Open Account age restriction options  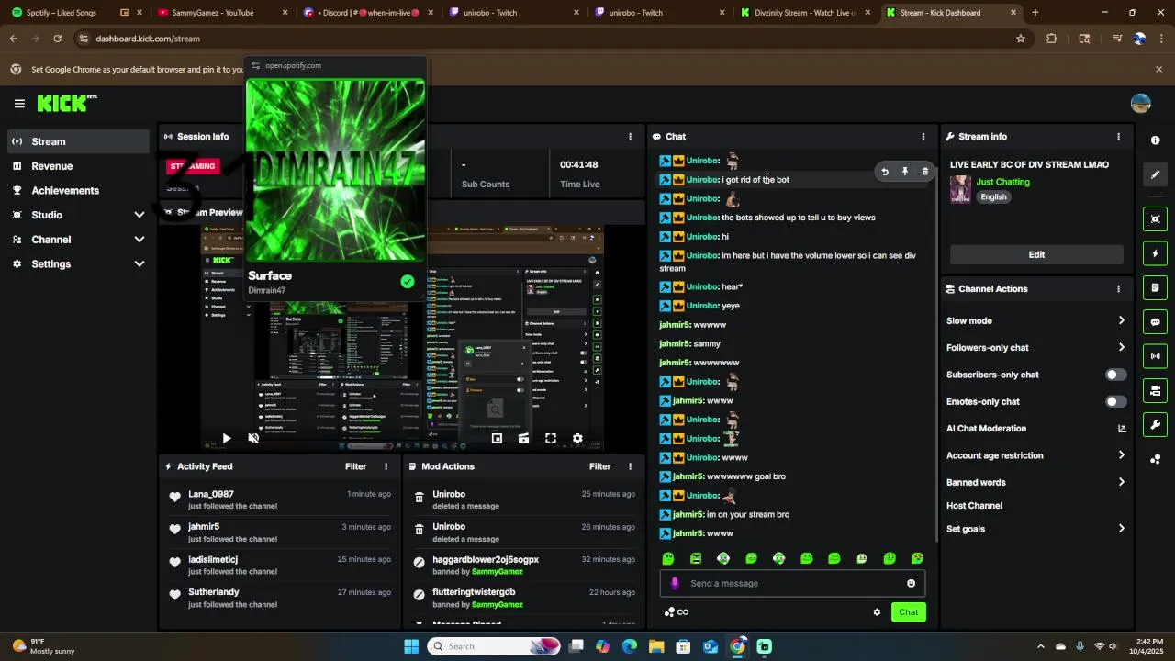pyautogui.click(x=1035, y=455)
